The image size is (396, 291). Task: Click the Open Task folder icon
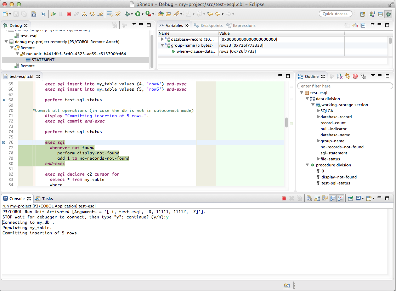tap(169, 14)
